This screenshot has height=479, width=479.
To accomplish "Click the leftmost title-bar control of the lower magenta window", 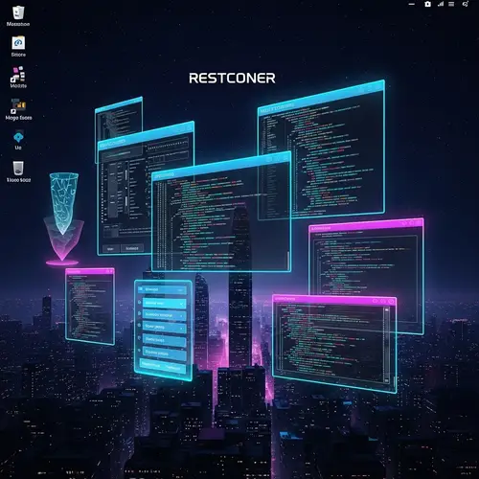I will (x=376, y=301).
